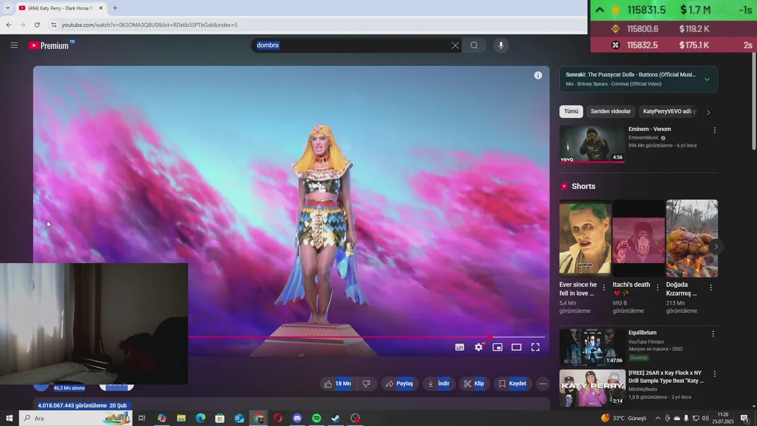Open options menu for Eminem - Venom

click(714, 130)
